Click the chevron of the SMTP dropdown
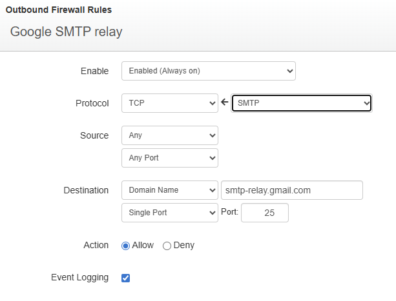Screen dimensions: 396x301 (366, 103)
